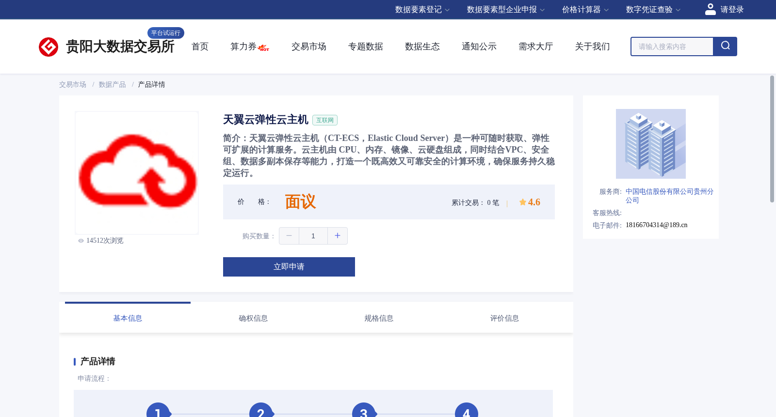This screenshot has height=417, width=776.
Task: Click the 立即申请 button
Action: (289, 267)
